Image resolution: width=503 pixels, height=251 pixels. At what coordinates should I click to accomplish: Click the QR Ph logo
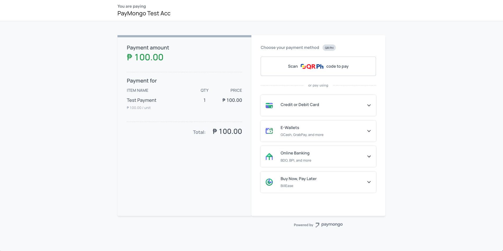click(312, 66)
